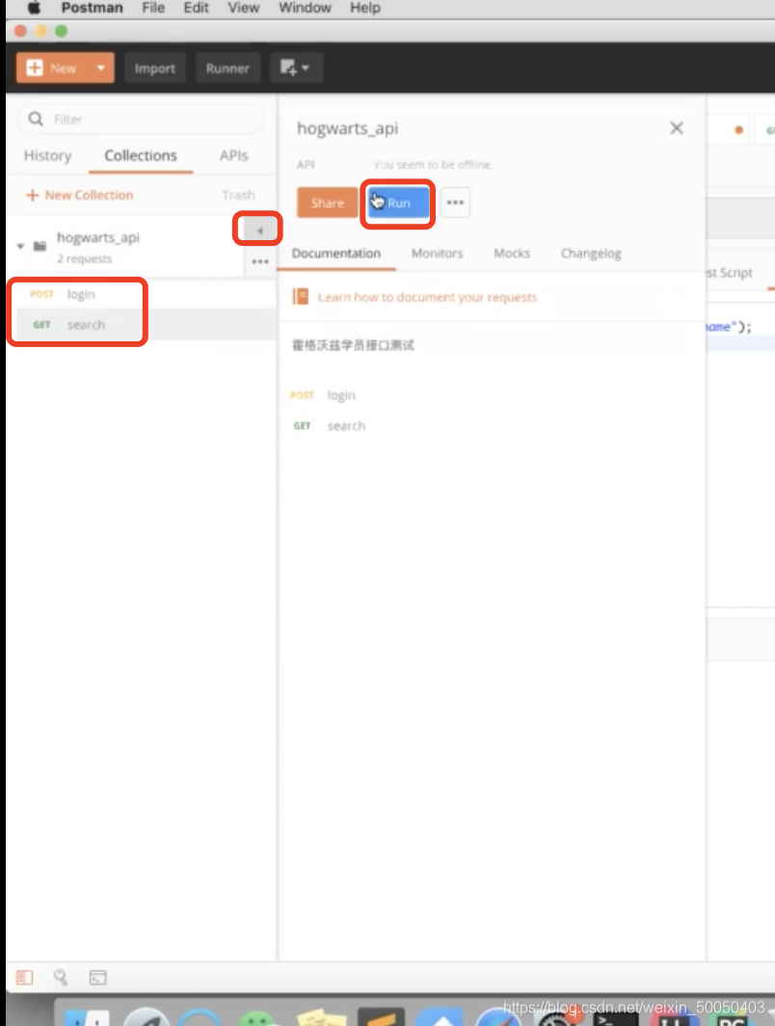Click the New button
Screen dimensions: 775x1026
[52, 68]
